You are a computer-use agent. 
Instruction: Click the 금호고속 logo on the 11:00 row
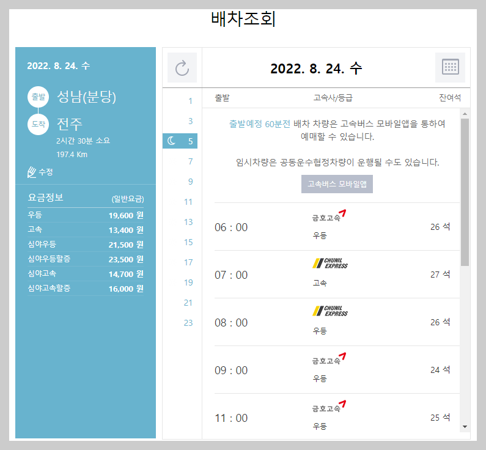(329, 407)
